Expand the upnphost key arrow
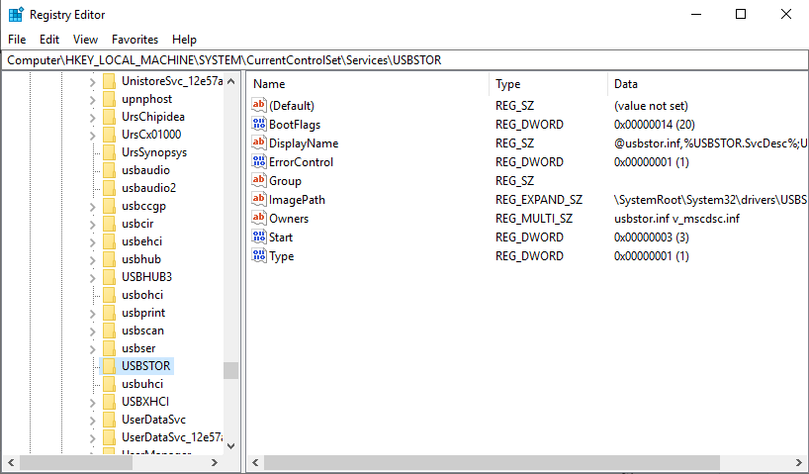 point(93,99)
